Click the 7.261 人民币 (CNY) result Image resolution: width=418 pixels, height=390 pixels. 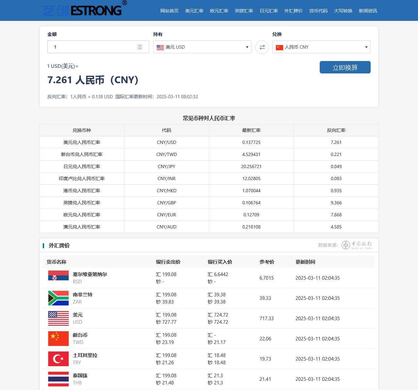coord(93,80)
